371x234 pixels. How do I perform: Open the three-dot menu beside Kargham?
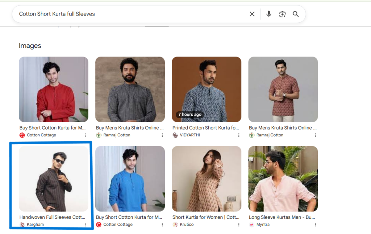(86, 225)
